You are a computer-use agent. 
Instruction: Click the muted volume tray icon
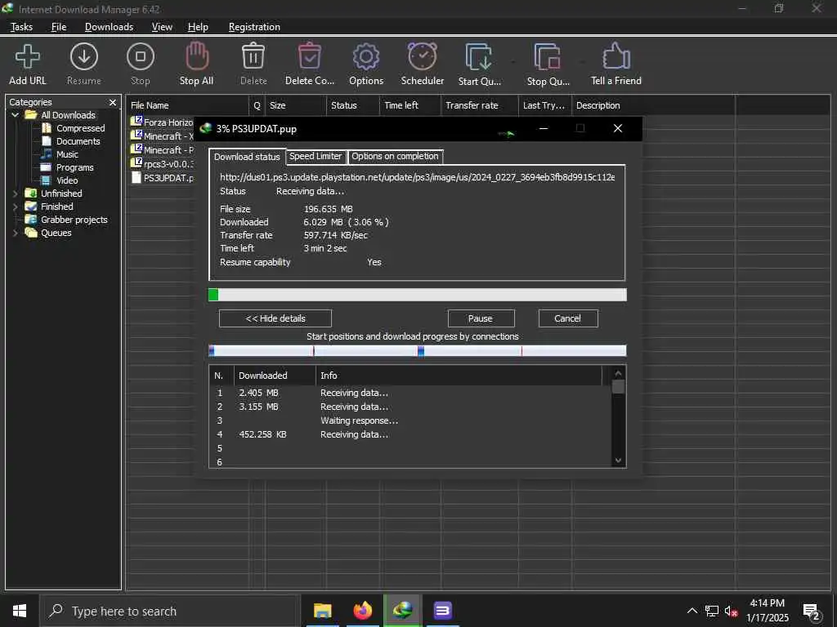click(731, 611)
